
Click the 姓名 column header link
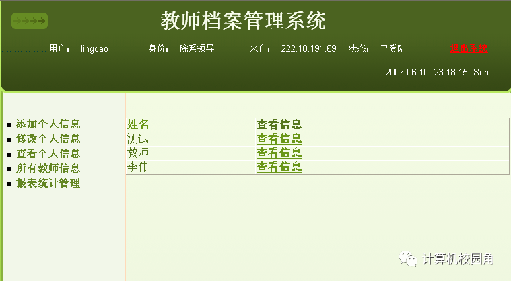138,124
